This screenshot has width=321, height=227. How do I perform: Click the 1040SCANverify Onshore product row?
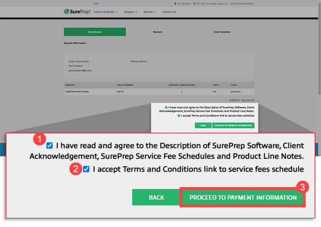159,92
